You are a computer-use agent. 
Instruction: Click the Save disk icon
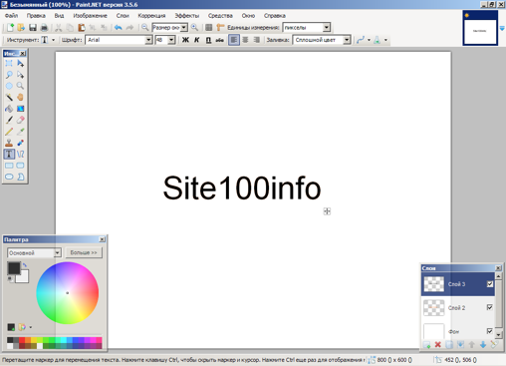coord(33,28)
